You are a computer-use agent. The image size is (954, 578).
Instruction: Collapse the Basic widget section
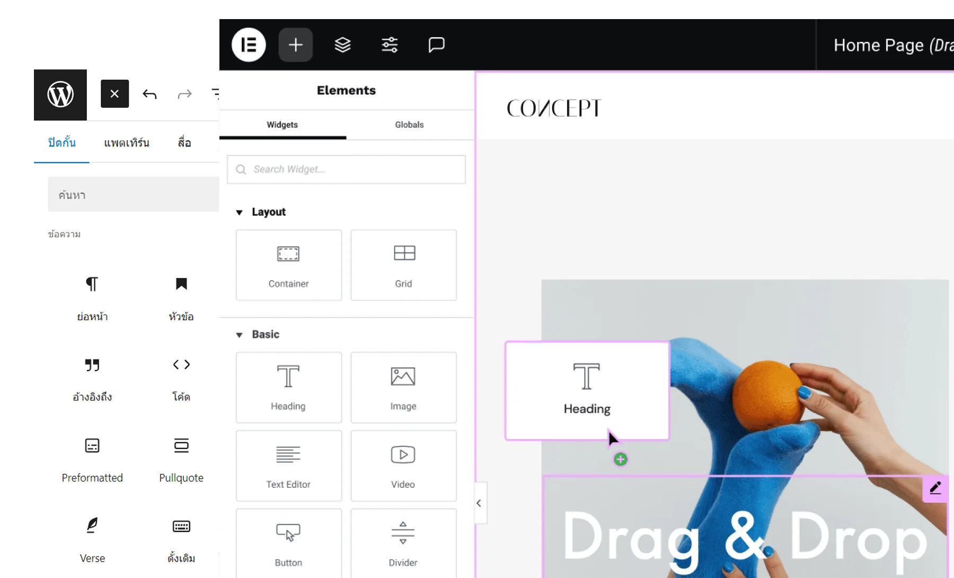(x=240, y=334)
